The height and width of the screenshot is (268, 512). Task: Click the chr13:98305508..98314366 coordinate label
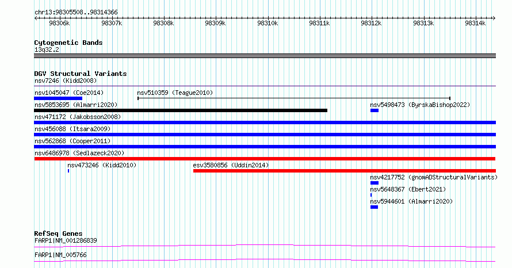coord(76,13)
